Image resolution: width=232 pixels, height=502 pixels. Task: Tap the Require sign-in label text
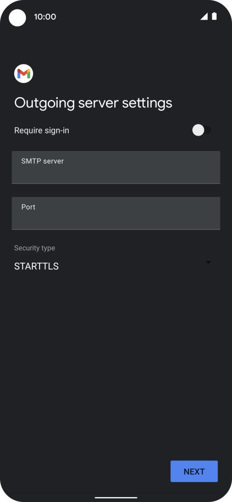(x=42, y=131)
